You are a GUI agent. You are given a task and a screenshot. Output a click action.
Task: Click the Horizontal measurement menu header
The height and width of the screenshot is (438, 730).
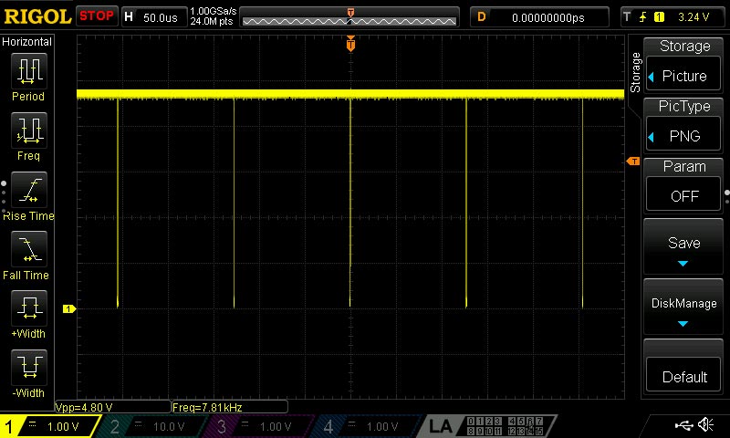[27, 41]
